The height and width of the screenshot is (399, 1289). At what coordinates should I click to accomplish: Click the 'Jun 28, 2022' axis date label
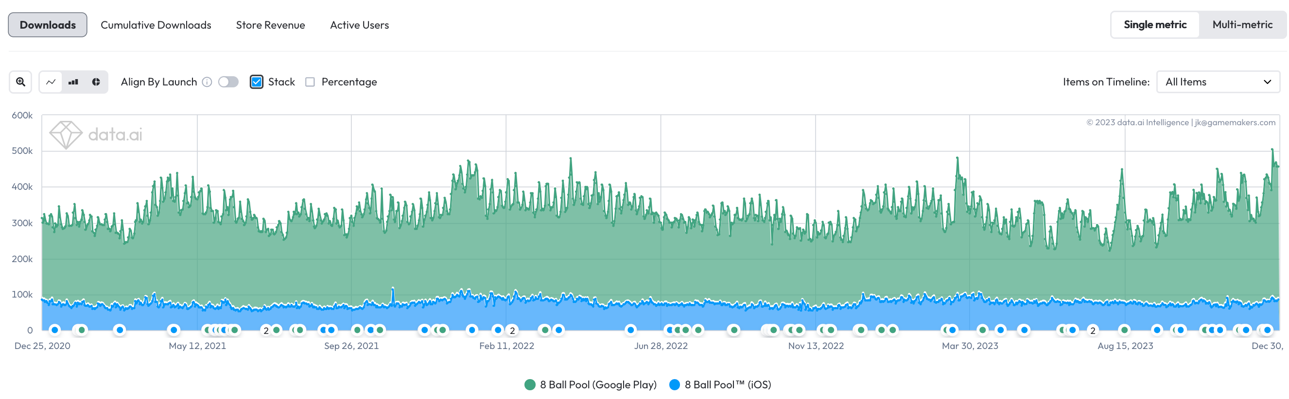point(661,346)
